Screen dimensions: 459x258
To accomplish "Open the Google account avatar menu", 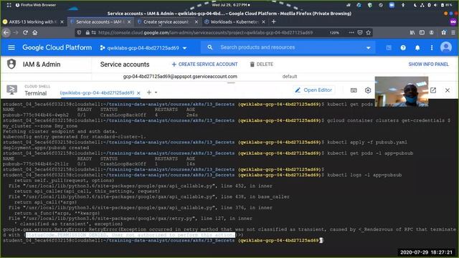I will 446,47.
